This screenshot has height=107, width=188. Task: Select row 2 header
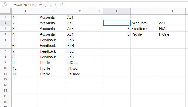pos(6,23)
